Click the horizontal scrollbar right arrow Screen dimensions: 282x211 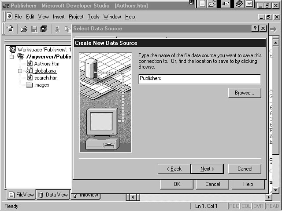click(269, 197)
